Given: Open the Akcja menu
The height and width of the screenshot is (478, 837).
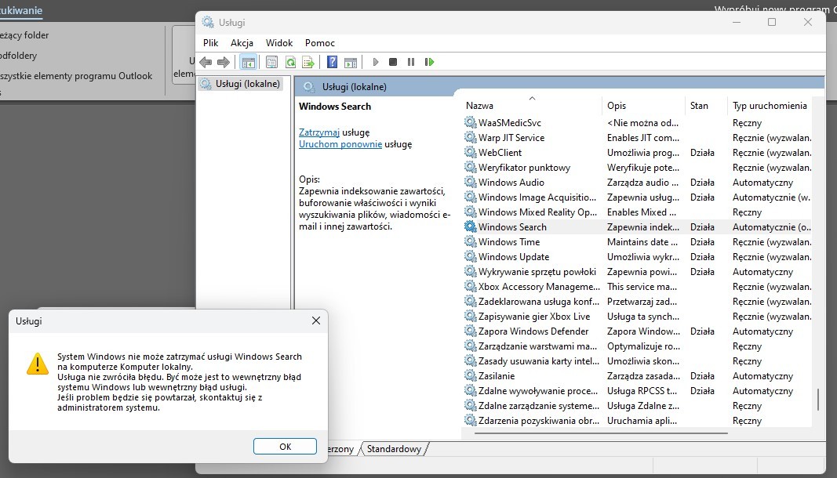Looking at the screenshot, I should click(x=242, y=42).
